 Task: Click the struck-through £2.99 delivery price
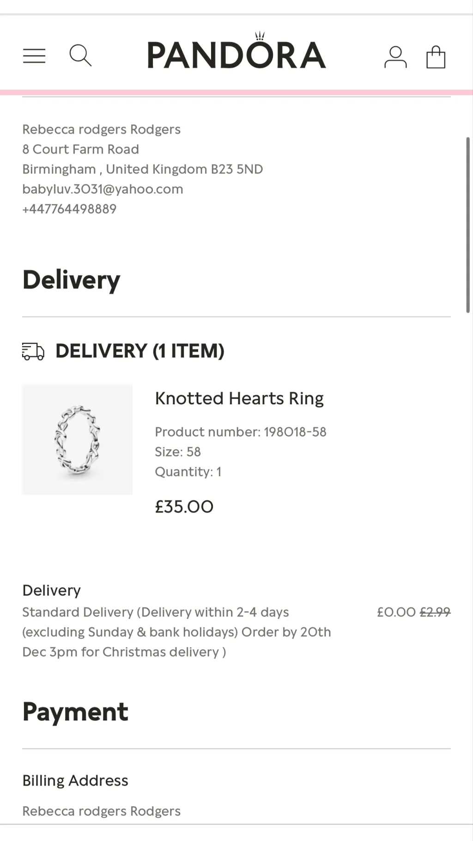pos(435,612)
